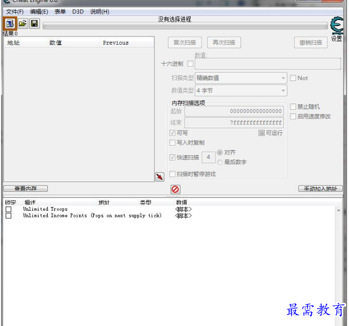Screen dimensions: 349x326
Task: Click the 起始 address field
Action: pyautogui.click(x=234, y=111)
